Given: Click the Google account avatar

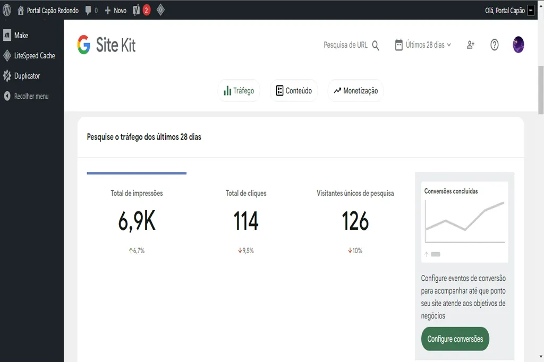Looking at the screenshot, I should tap(518, 45).
